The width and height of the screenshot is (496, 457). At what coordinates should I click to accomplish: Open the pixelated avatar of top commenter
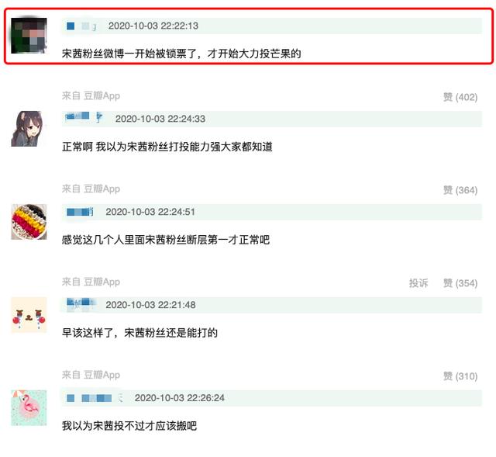point(29,36)
